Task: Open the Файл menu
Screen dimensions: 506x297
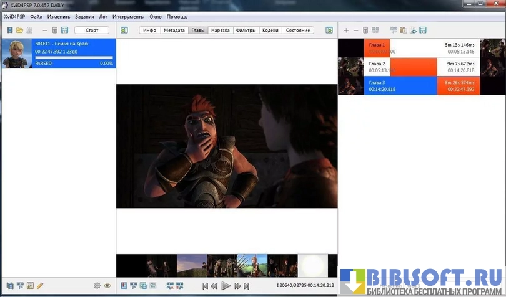Action: 36,17
